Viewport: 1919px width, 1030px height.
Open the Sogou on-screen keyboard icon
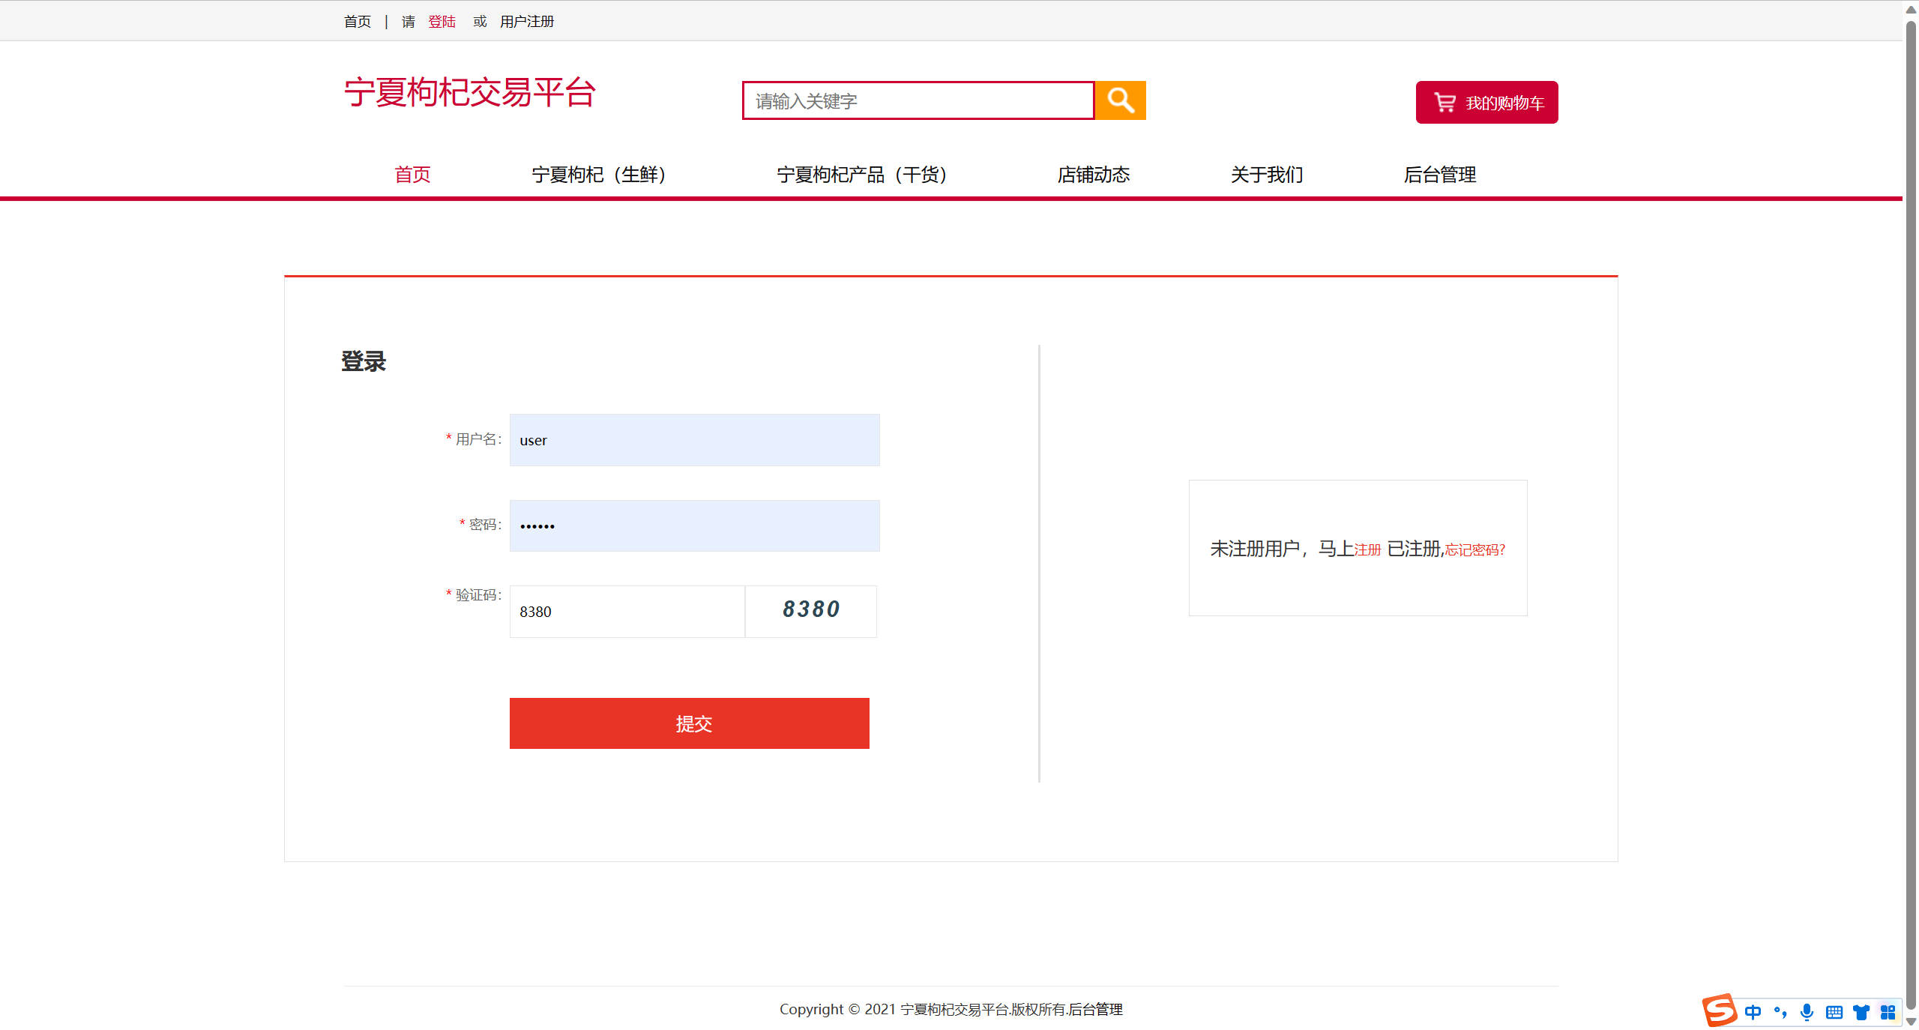click(x=1834, y=1011)
